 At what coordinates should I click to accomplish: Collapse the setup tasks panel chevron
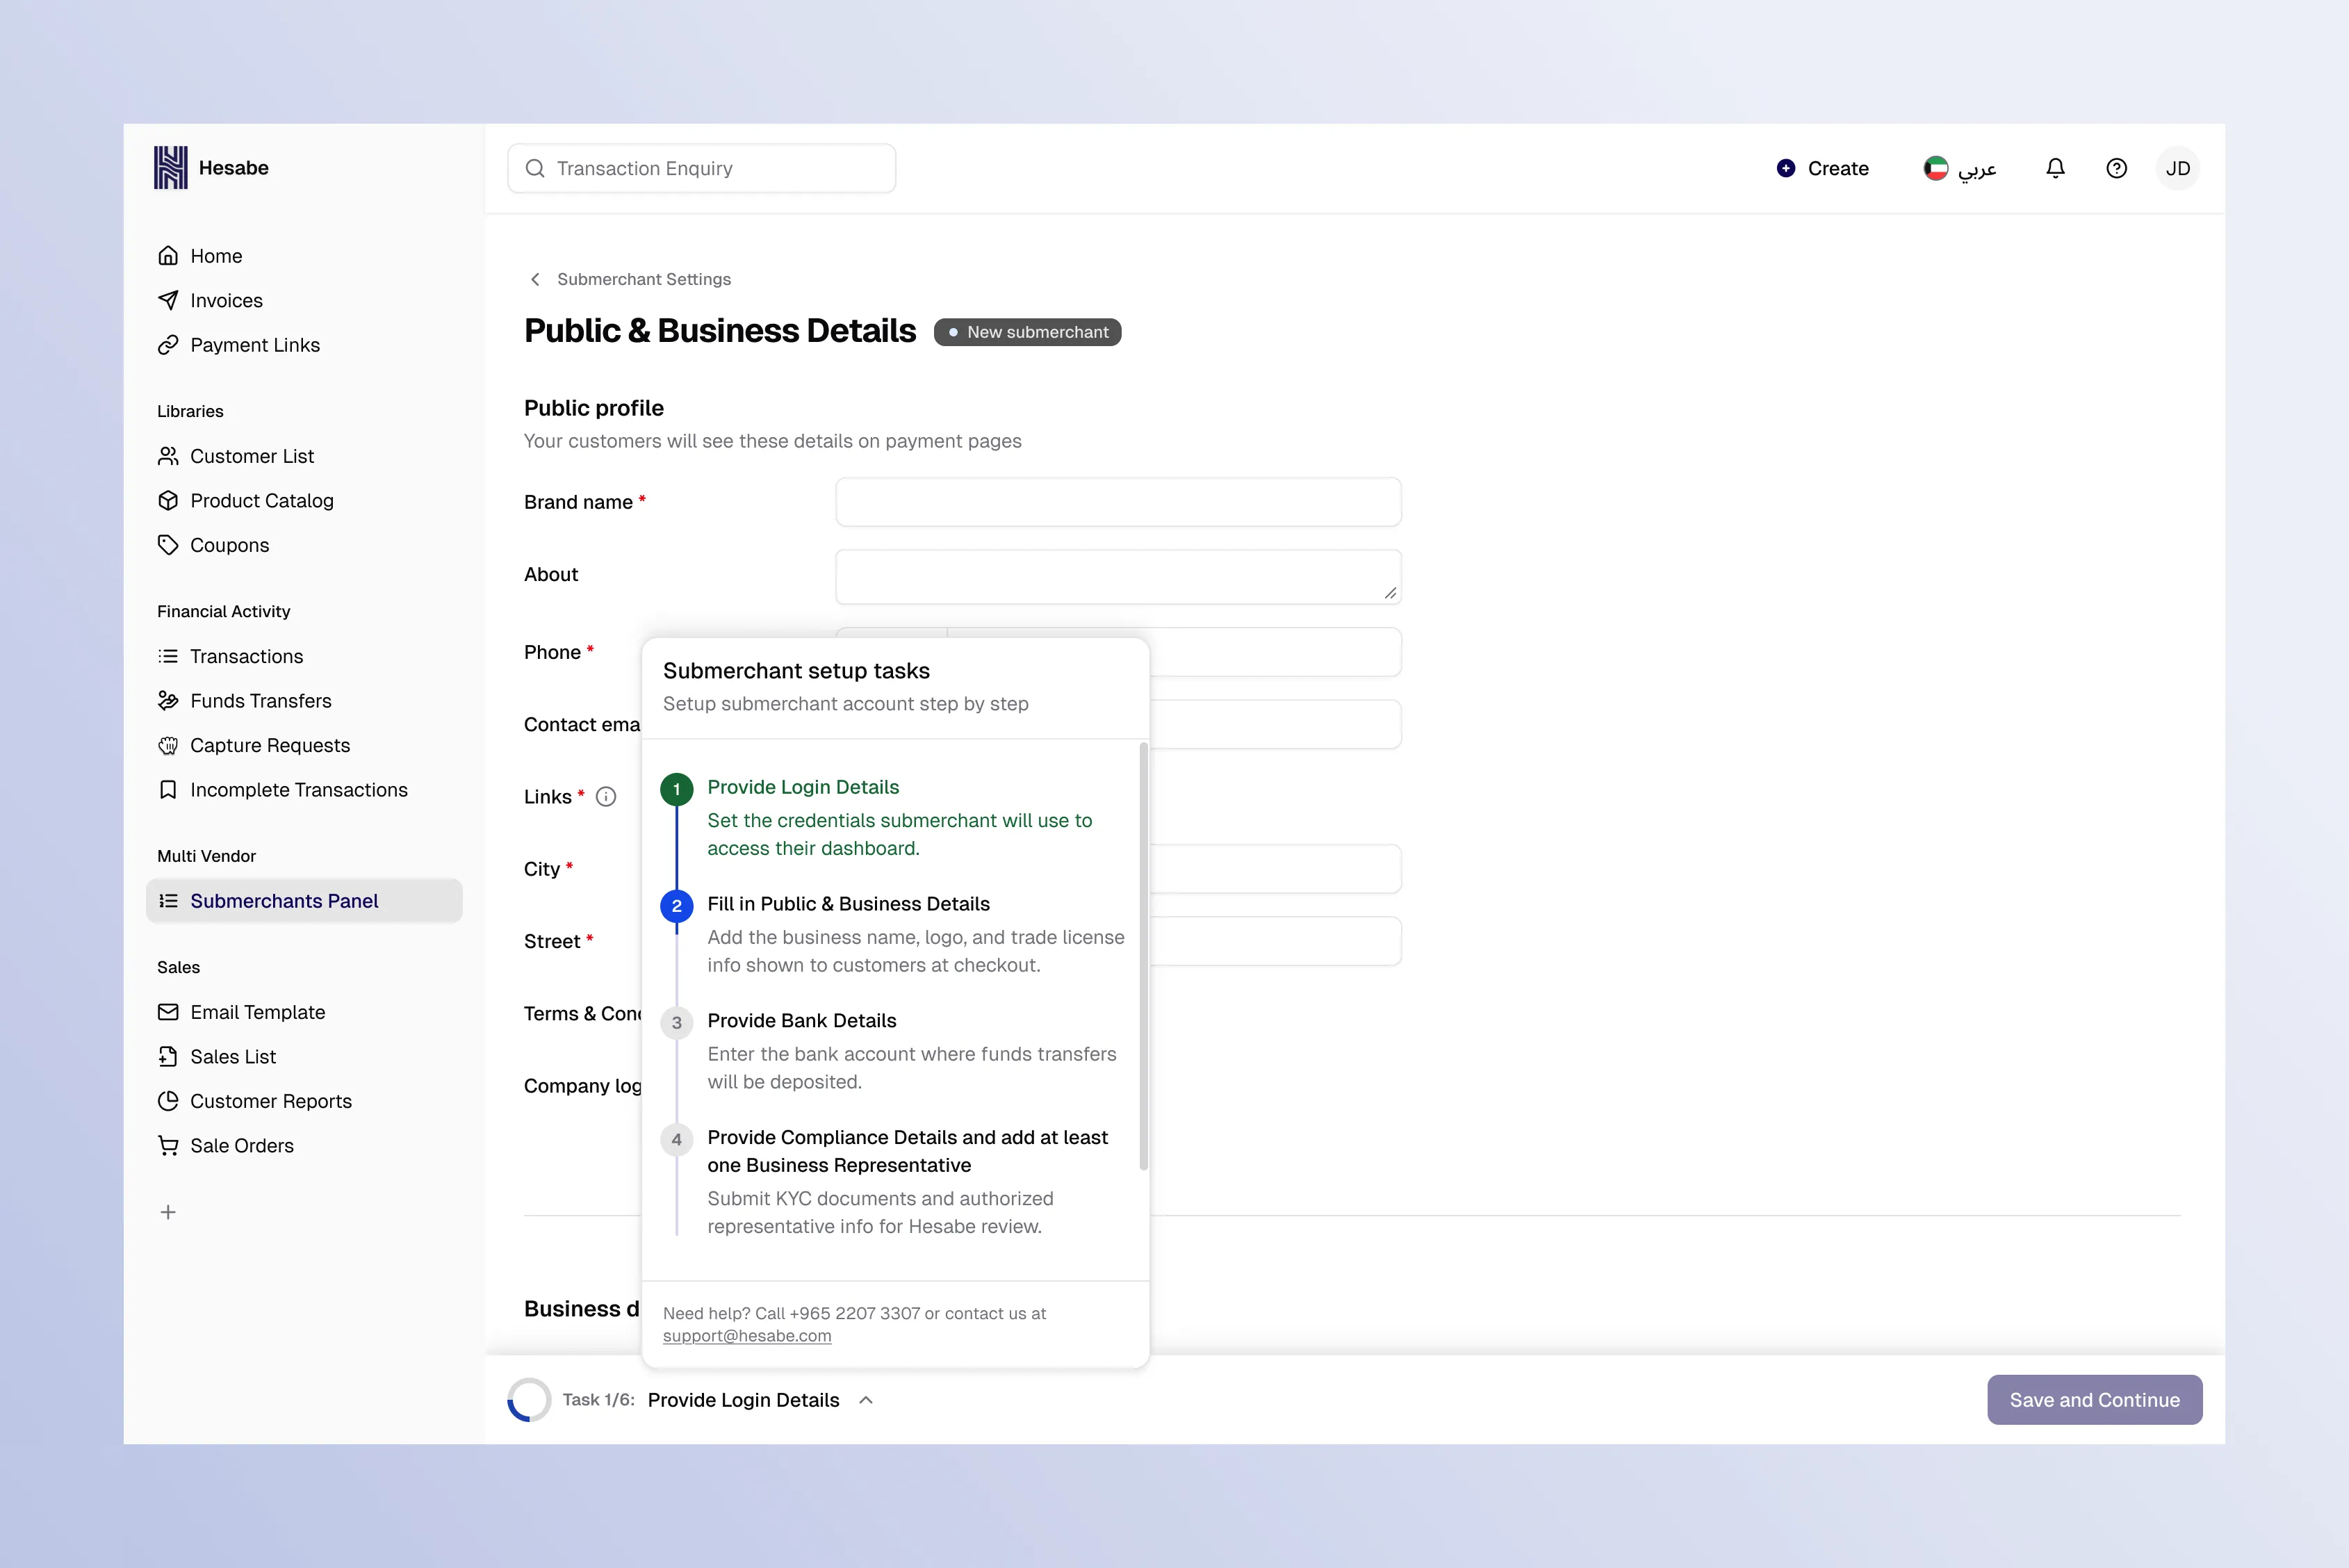[866, 1400]
